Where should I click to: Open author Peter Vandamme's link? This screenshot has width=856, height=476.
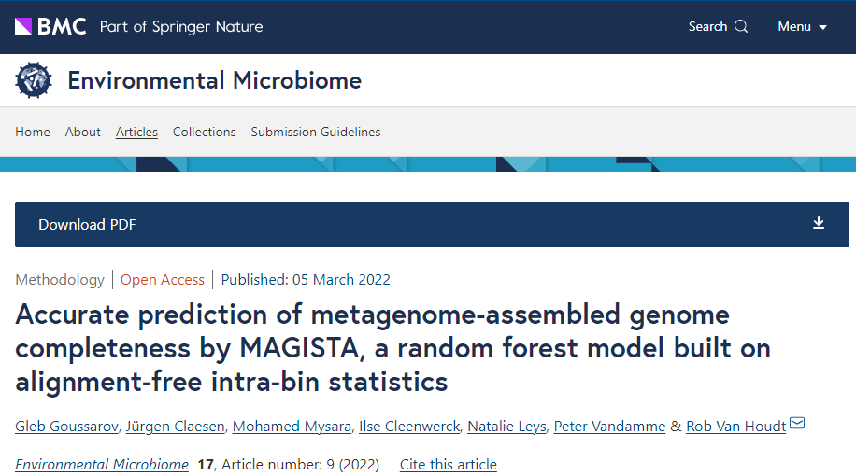coord(610,427)
